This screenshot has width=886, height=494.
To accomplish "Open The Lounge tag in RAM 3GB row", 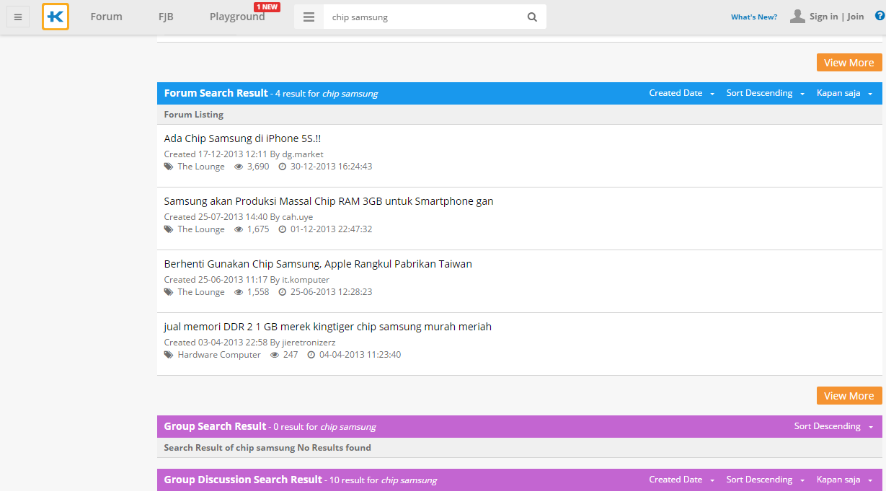I will coord(201,229).
